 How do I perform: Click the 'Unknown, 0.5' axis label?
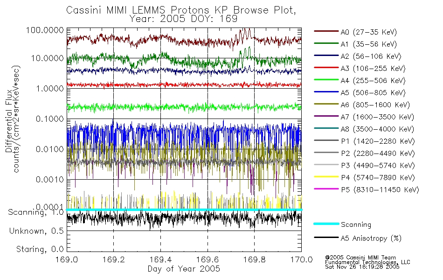36,231
